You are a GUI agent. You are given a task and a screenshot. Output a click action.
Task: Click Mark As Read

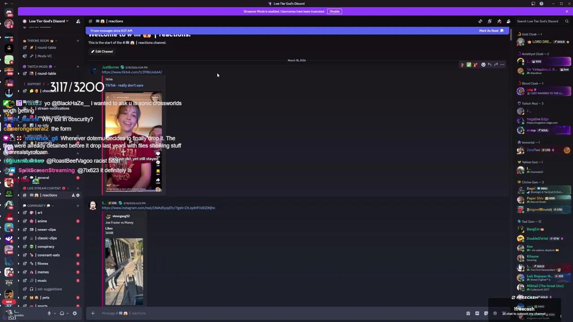point(491,31)
